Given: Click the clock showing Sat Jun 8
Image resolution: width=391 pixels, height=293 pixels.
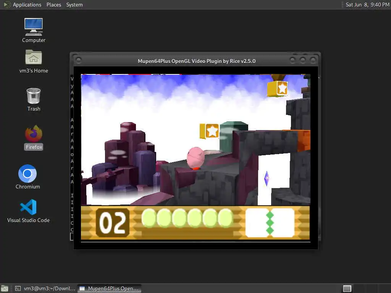Looking at the screenshot, I should pos(367,5).
